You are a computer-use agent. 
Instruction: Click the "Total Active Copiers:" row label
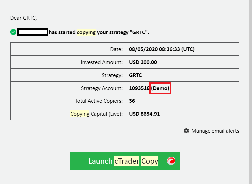click(x=99, y=101)
